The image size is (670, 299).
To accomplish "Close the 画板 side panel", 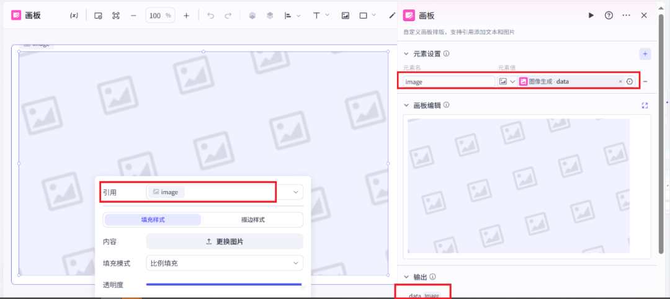I will (645, 16).
